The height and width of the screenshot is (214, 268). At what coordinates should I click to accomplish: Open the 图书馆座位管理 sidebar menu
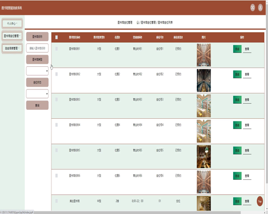click(12, 36)
